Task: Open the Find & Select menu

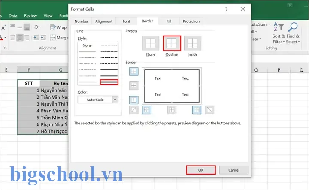Action: coord(293,33)
